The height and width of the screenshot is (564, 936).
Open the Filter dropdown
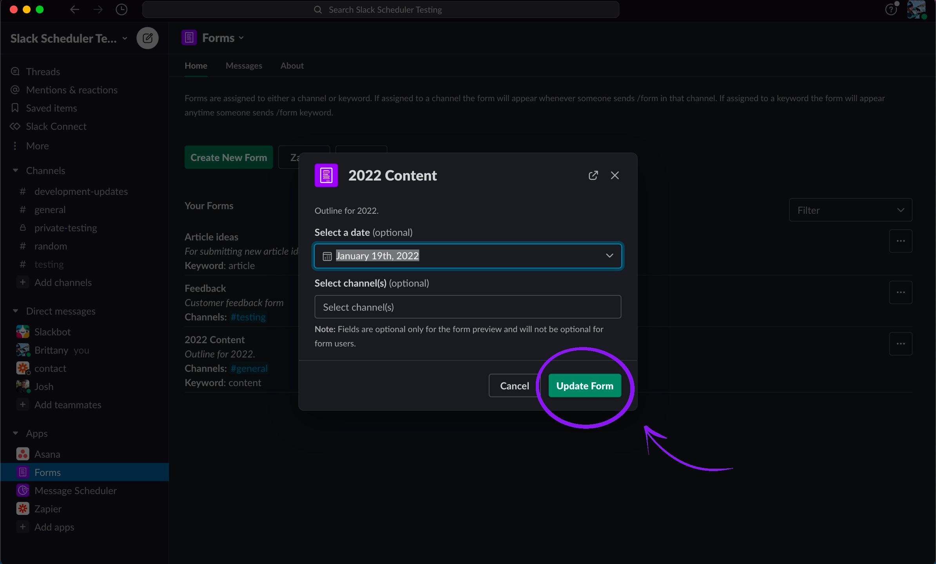(850, 210)
